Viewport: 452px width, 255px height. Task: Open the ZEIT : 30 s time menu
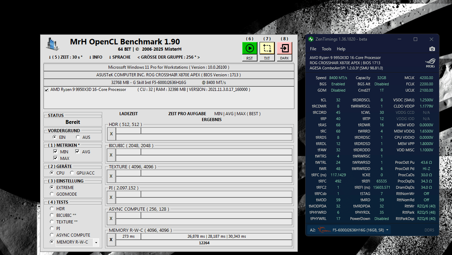66,57
